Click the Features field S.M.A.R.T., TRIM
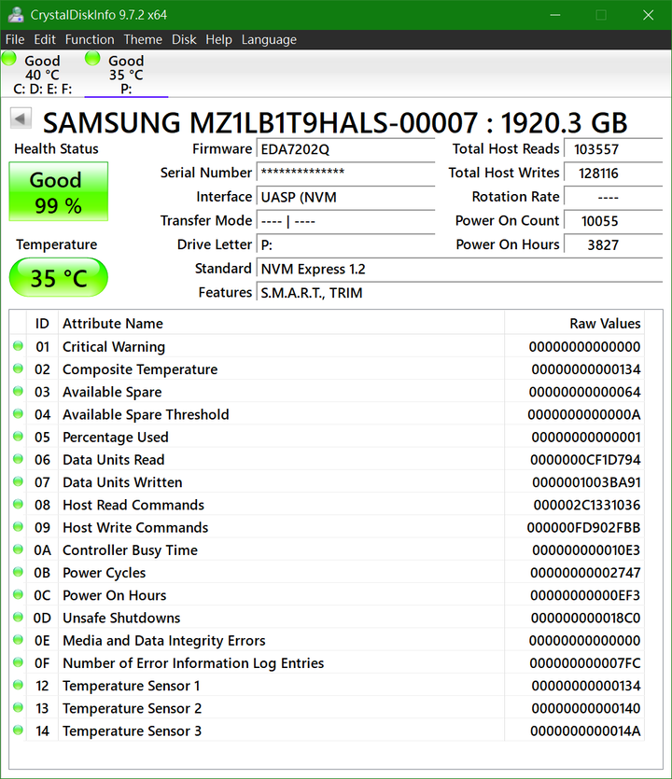The width and height of the screenshot is (672, 779). 460,293
